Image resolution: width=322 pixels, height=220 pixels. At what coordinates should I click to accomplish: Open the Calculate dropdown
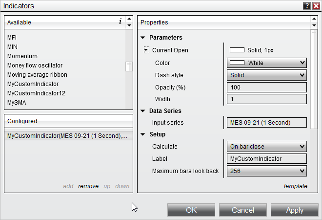(x=266, y=146)
